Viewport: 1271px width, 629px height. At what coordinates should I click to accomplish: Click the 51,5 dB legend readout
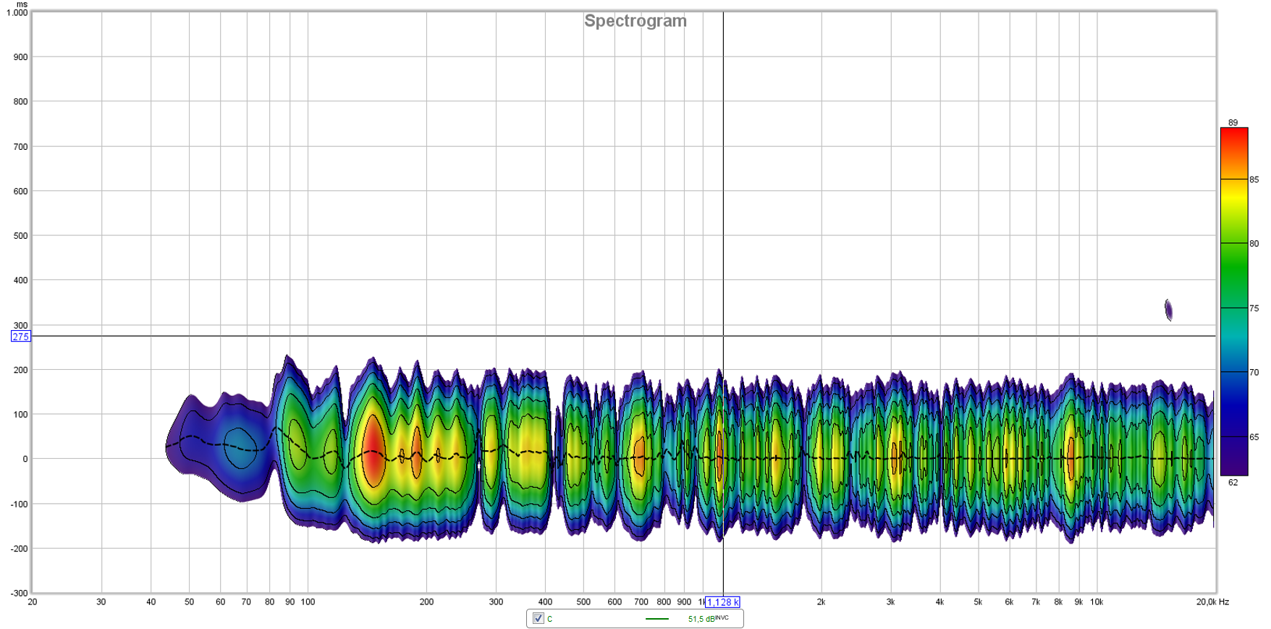(707, 619)
